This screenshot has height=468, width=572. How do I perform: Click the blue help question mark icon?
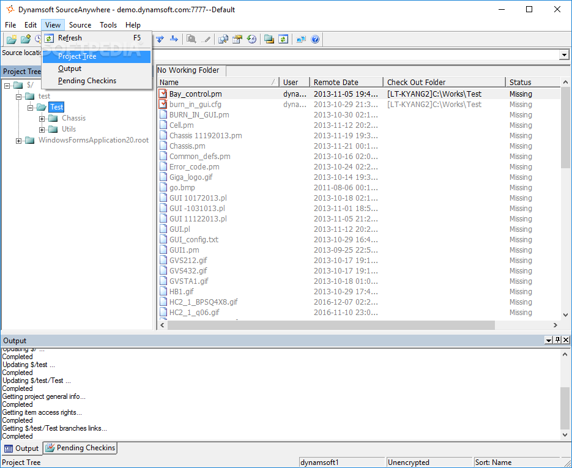(x=315, y=39)
